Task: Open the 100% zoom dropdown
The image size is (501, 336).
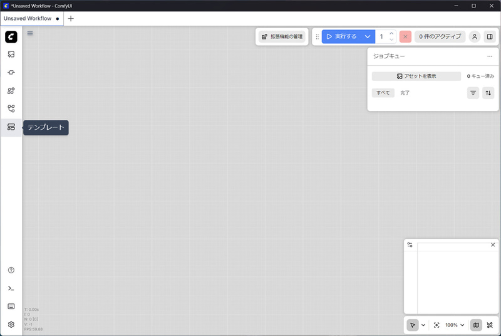Action: 455,325
